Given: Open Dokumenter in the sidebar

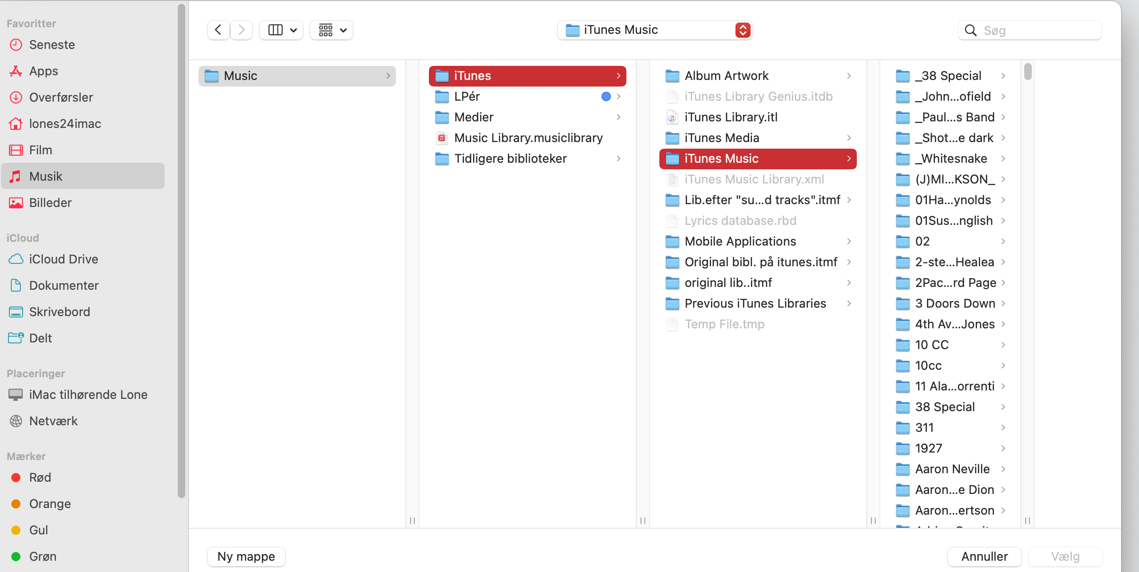Looking at the screenshot, I should point(83,286).
